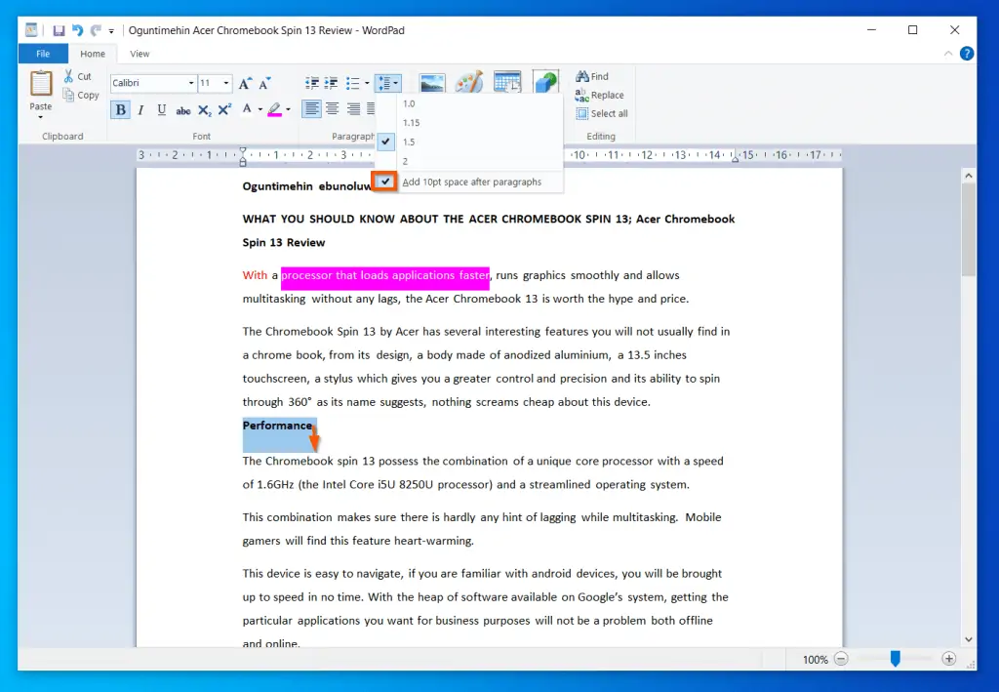Image resolution: width=999 pixels, height=692 pixels.
Task: Toggle bold formatting
Action: [x=120, y=110]
